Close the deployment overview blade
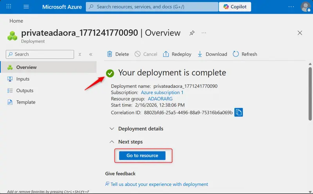Viewport: 313px width, 194px height. click(x=300, y=33)
